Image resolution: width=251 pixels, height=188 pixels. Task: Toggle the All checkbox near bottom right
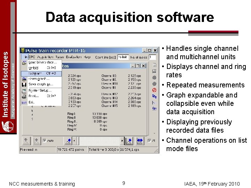(x=149, y=141)
